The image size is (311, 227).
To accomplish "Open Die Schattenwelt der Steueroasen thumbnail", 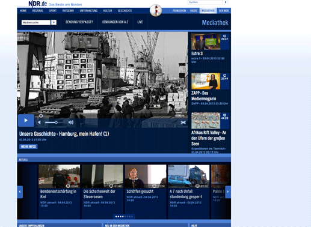I will click(102, 177).
